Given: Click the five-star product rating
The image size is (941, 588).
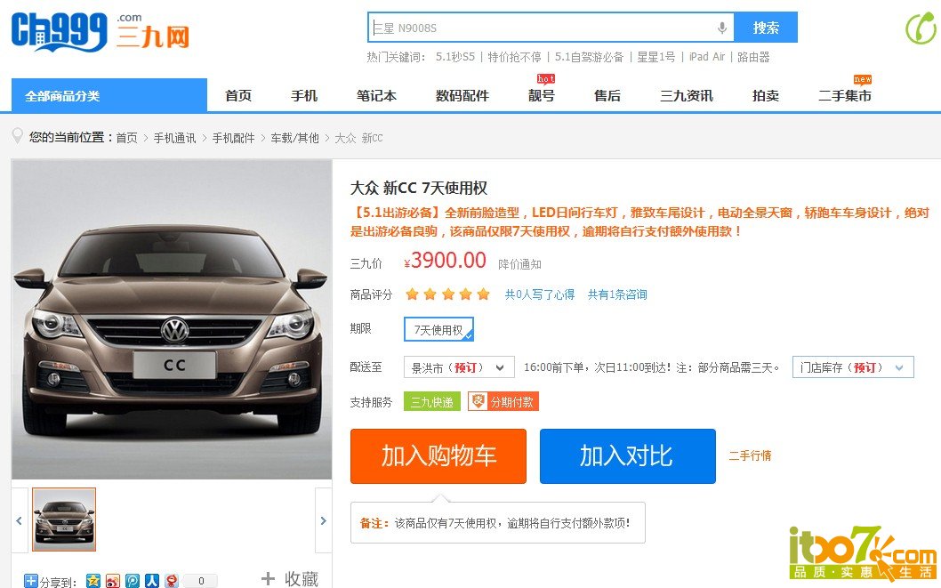Looking at the screenshot, I should (447, 294).
